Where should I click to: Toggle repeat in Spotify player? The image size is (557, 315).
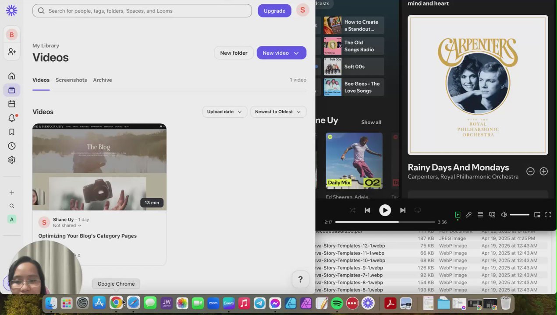[418, 210]
